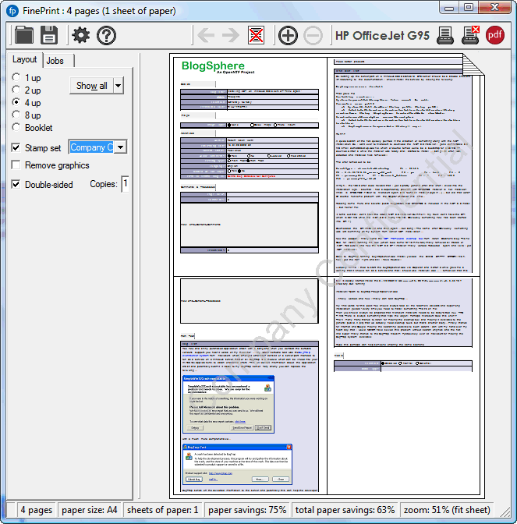
Task: Click 'sheets of paper: 1' status entry
Action: (x=163, y=510)
